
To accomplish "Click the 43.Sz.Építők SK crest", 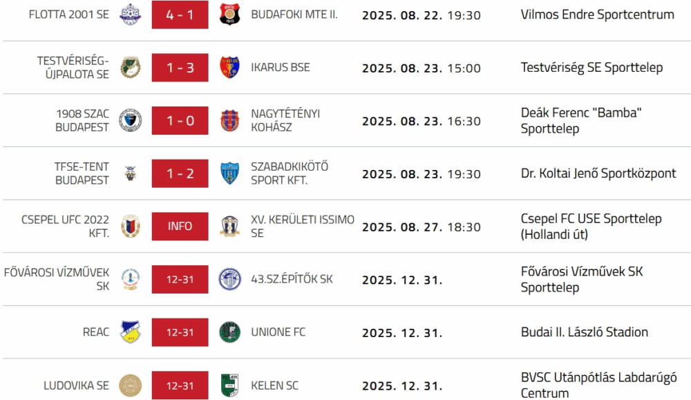I will (229, 279).
